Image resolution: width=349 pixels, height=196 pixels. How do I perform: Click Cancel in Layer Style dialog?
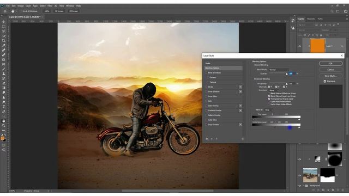[331, 70]
